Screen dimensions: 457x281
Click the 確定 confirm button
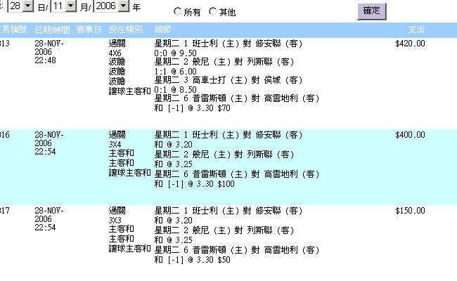pos(372,11)
